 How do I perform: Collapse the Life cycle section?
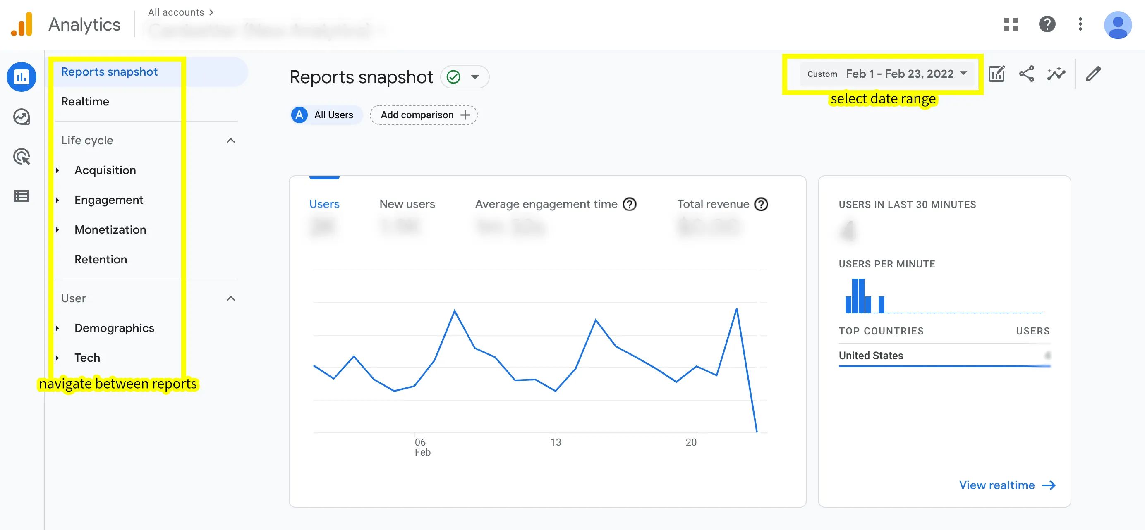pyautogui.click(x=231, y=140)
